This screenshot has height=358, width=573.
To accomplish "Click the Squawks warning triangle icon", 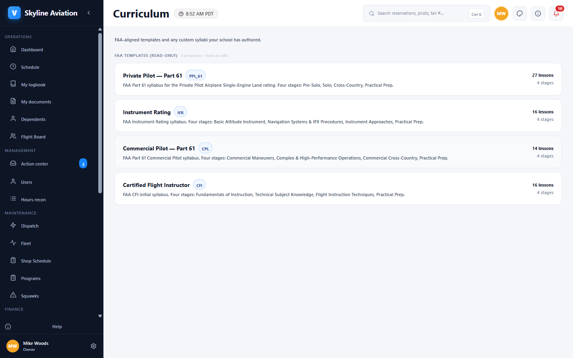I will [13, 296].
